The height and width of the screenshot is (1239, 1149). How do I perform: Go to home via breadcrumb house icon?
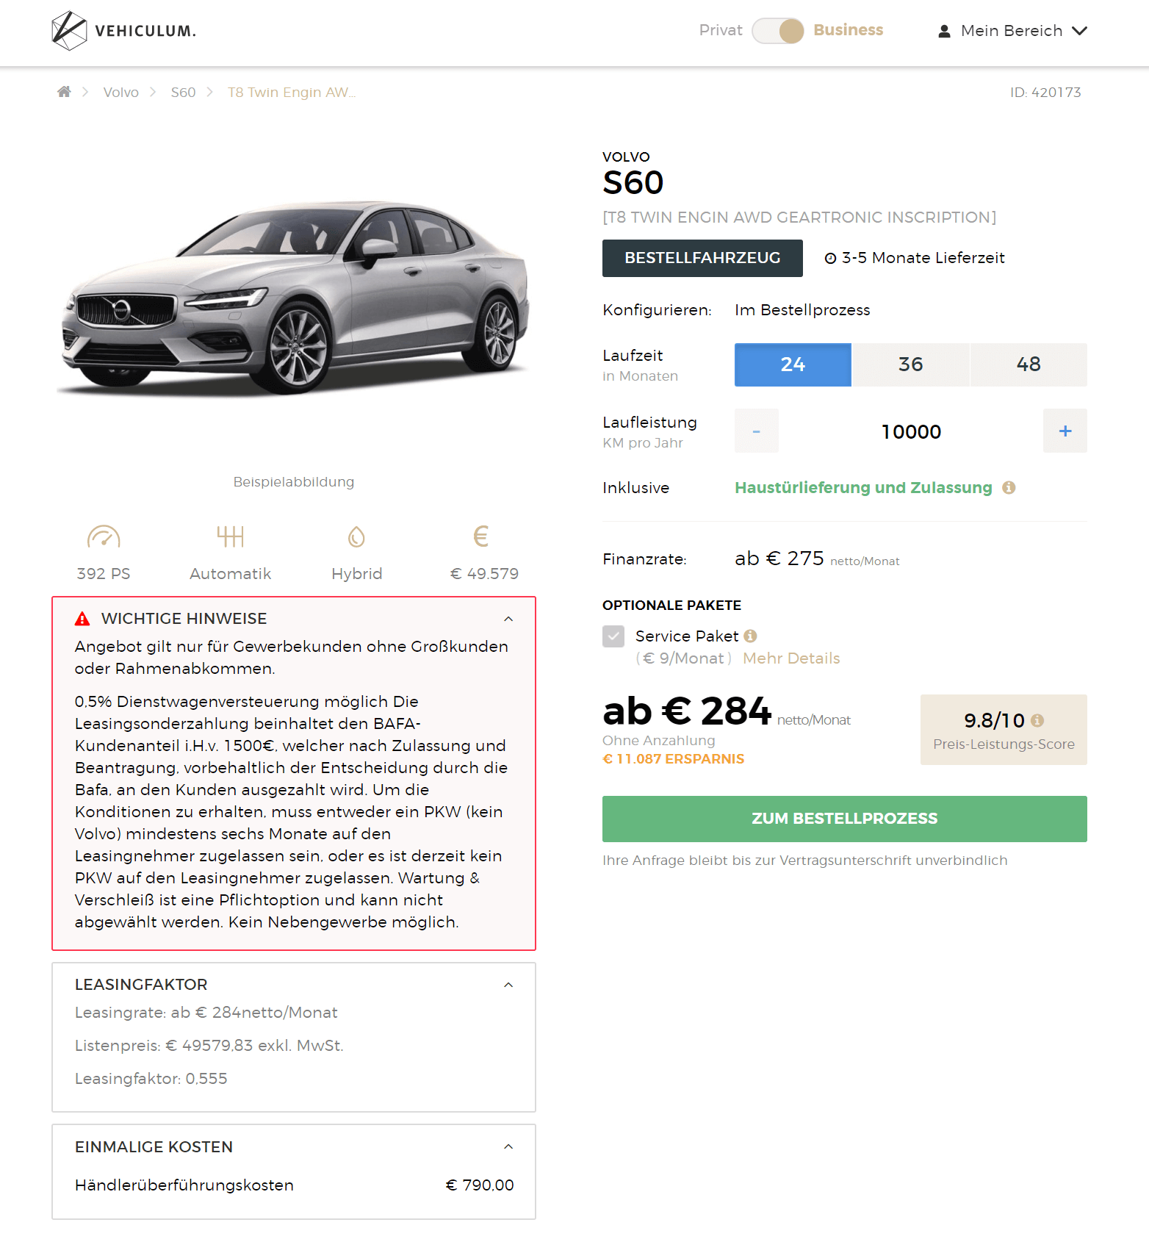tap(65, 92)
